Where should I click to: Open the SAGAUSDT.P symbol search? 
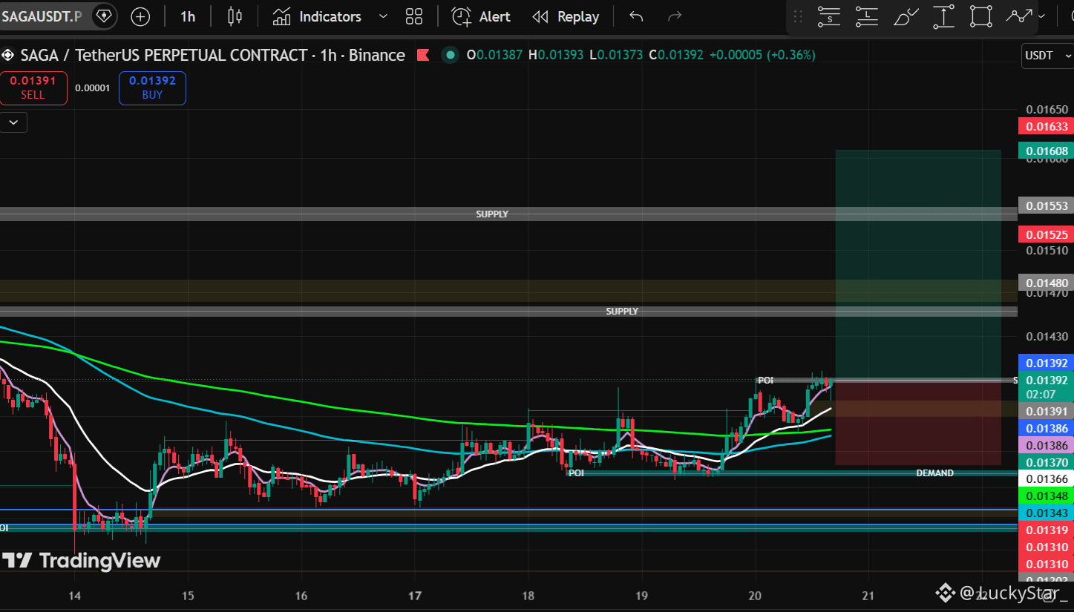coord(41,16)
